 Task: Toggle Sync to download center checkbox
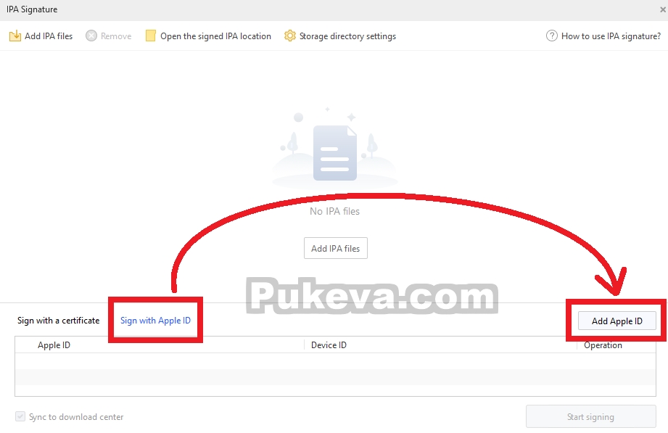[x=20, y=416]
